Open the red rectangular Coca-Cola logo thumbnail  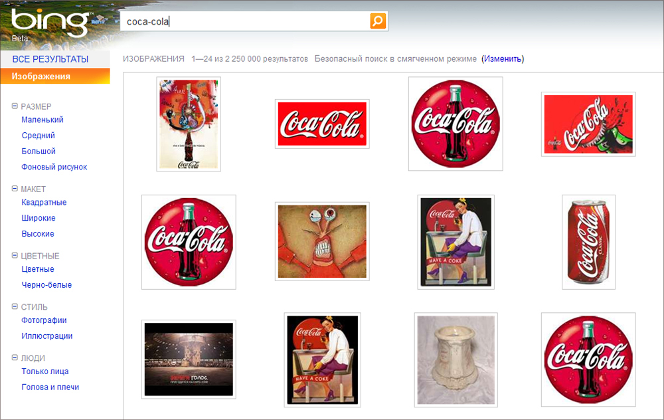[x=322, y=124]
